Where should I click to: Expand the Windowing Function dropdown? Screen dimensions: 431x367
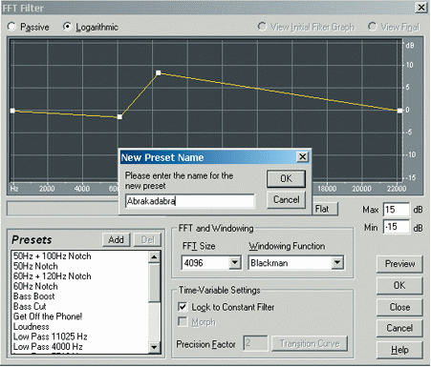click(337, 263)
